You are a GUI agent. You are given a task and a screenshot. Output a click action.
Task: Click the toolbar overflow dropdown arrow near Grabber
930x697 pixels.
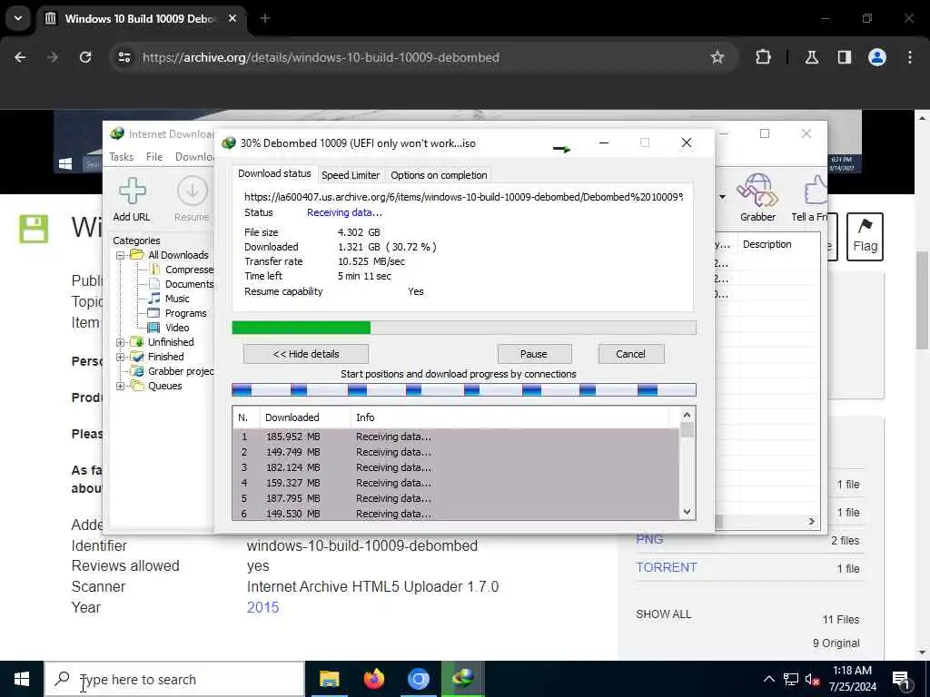[722, 197]
